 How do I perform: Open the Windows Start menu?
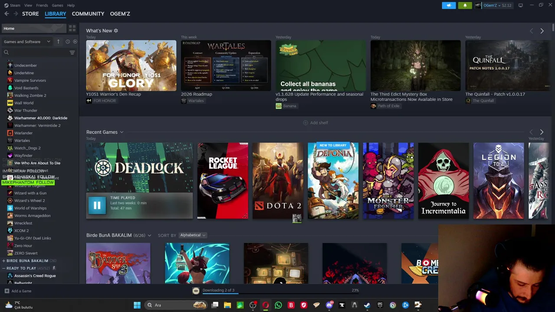[137, 305]
